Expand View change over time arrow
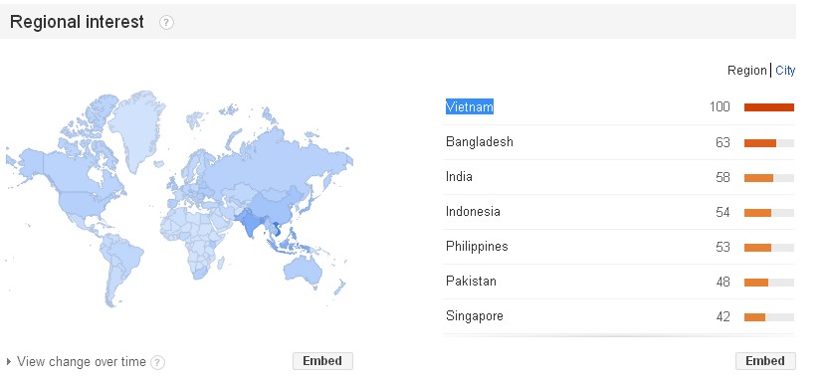The image size is (827, 384). (8, 362)
